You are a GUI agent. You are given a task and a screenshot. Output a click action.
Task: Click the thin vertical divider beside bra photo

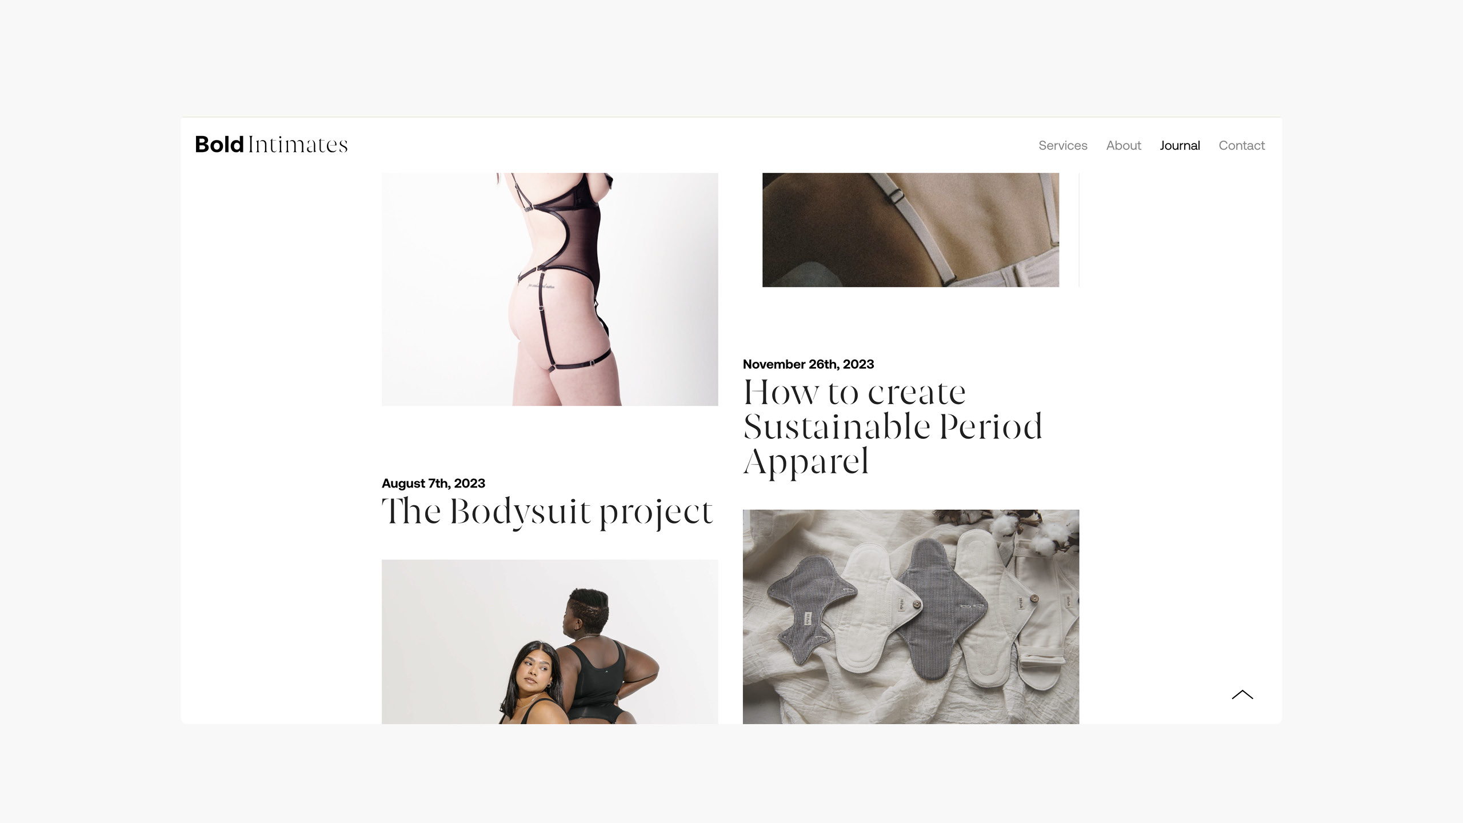pos(1079,230)
